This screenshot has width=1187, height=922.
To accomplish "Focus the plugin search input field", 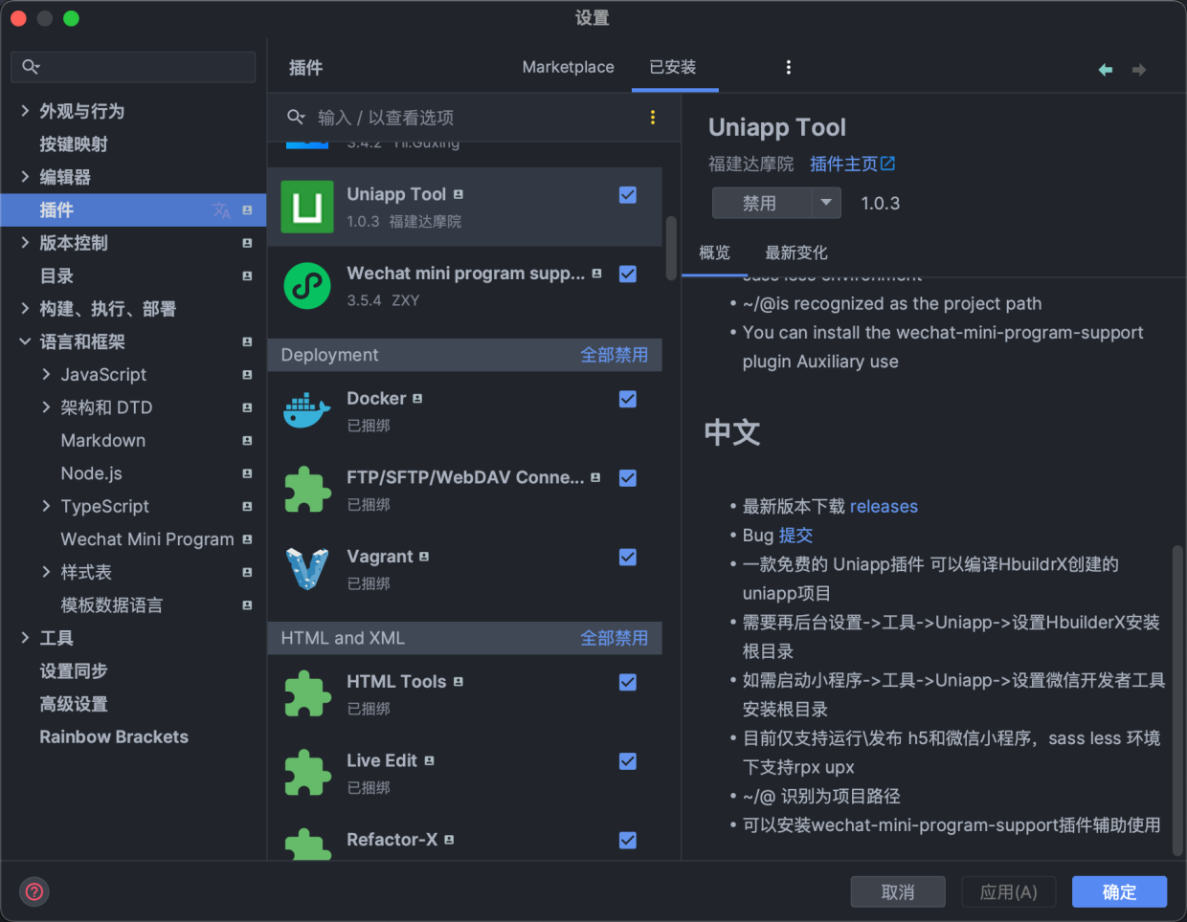I will pos(474,118).
